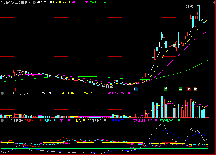The height and width of the screenshot is (155, 216).
Task: Click the green 减 holdings reduction marker
Action: click(181, 89)
